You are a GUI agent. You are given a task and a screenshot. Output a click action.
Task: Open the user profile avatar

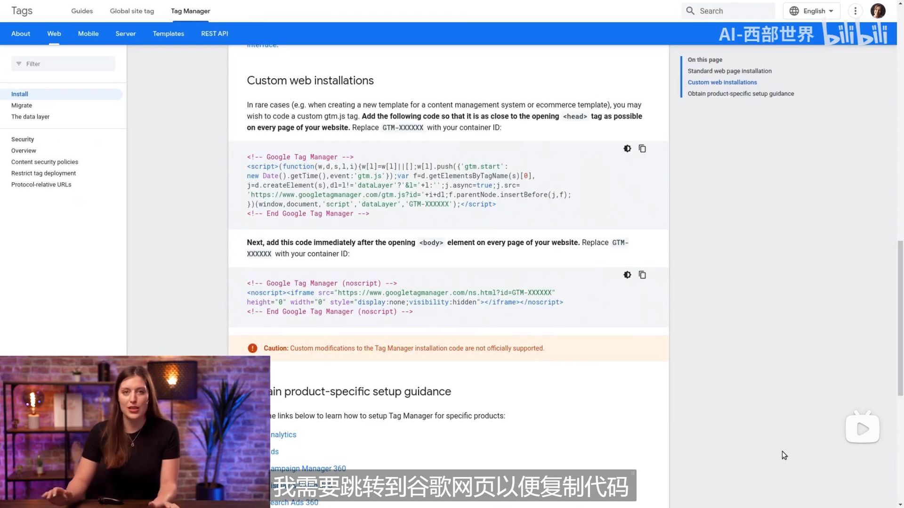[878, 11]
